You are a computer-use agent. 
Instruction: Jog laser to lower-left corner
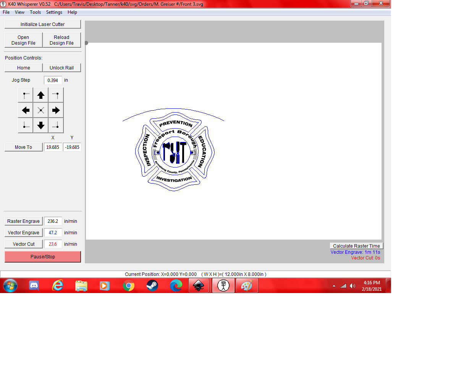(26, 125)
